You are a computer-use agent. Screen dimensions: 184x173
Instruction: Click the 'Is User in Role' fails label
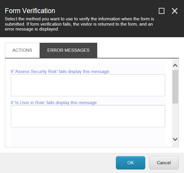(x=54, y=102)
